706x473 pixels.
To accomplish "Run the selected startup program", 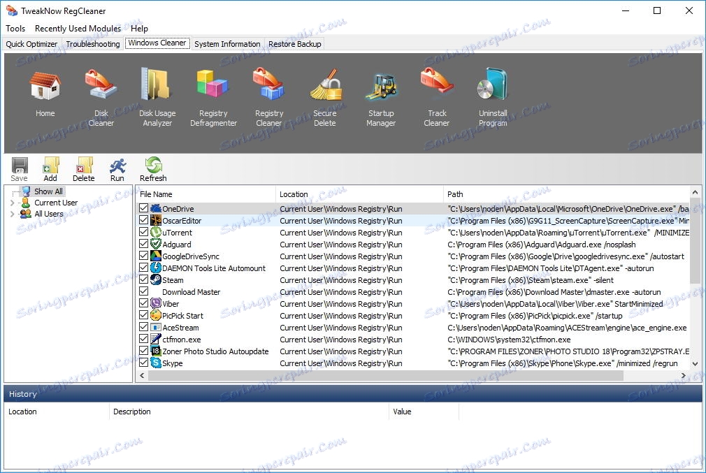I will (117, 170).
